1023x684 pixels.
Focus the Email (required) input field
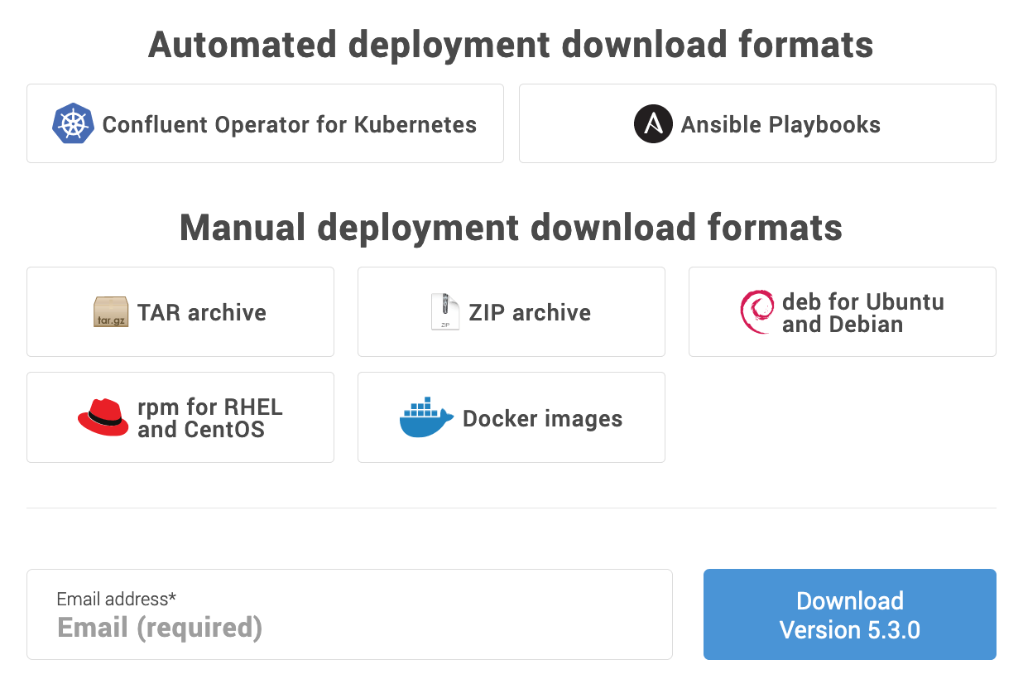349,628
